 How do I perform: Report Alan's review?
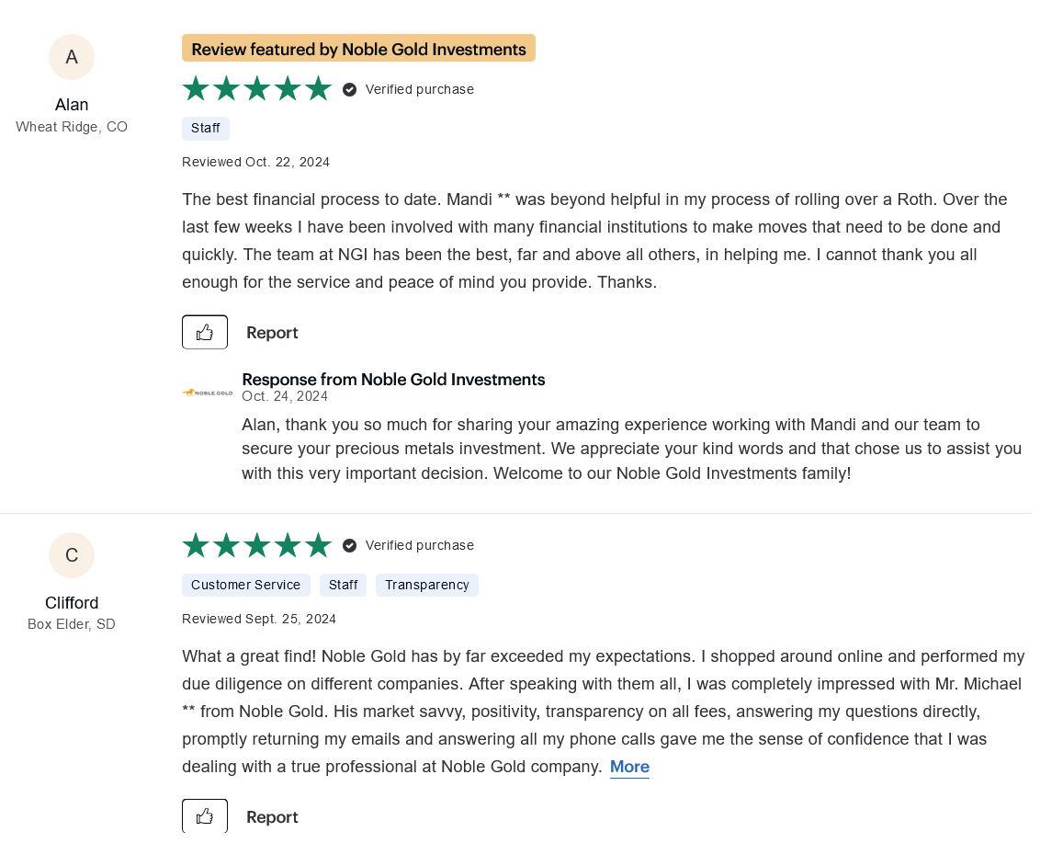[x=272, y=333]
